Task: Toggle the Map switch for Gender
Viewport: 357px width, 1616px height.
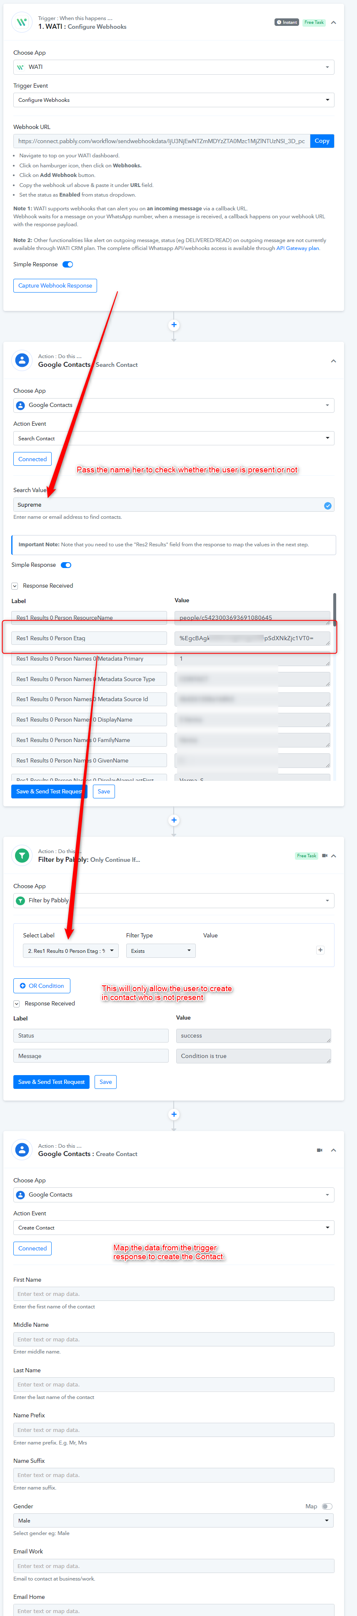Action: [x=327, y=1506]
